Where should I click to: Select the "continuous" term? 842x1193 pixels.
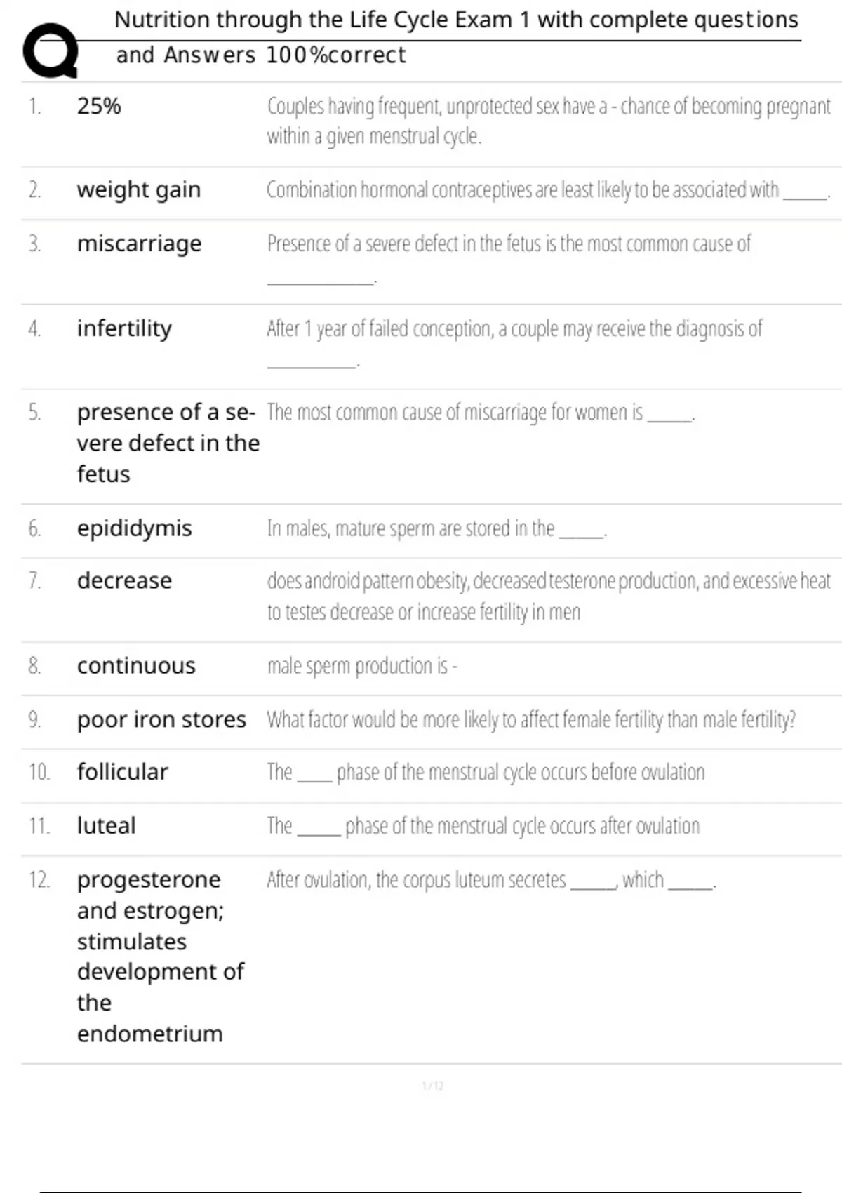coord(136,666)
